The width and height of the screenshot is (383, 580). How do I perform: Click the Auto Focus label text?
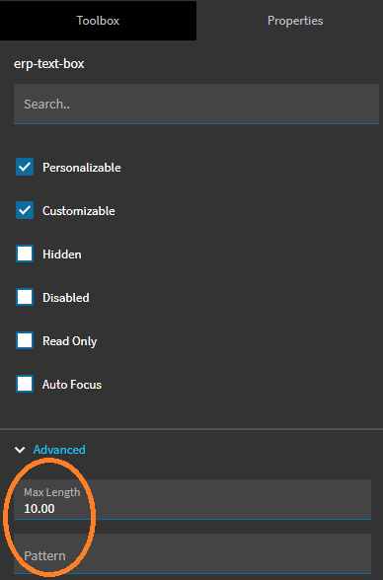[x=72, y=385]
